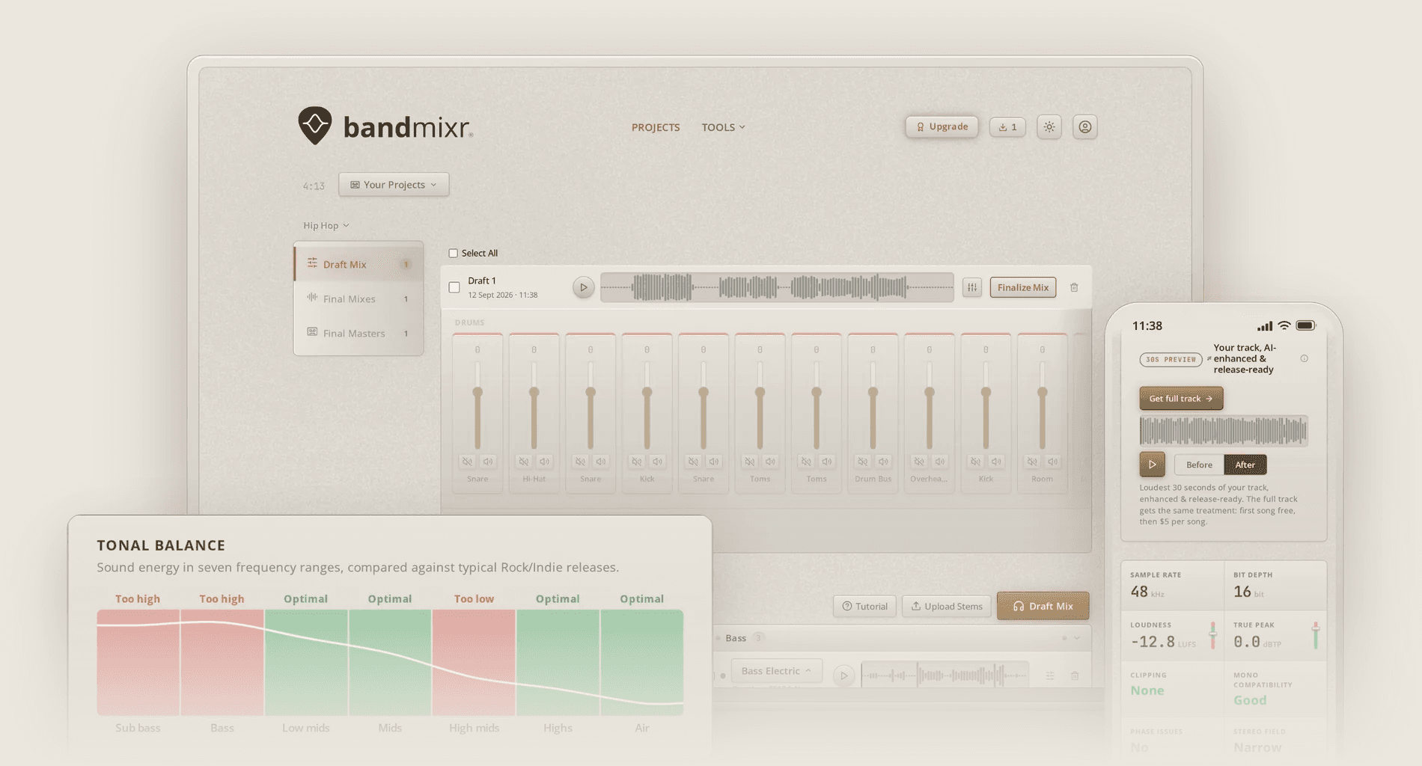Click the Draft Mix headphones button
Screen dimensions: 1422x766
[x=1043, y=606]
